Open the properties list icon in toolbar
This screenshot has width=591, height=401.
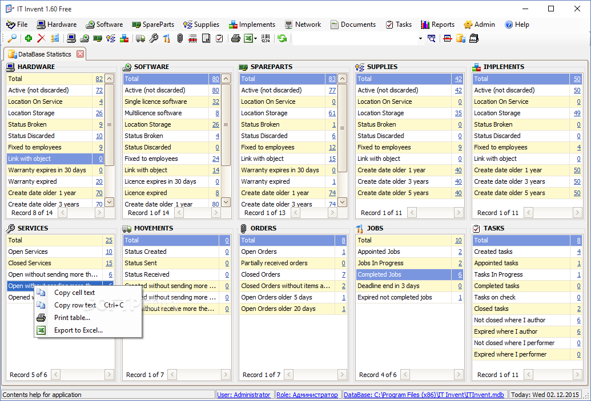coord(55,38)
